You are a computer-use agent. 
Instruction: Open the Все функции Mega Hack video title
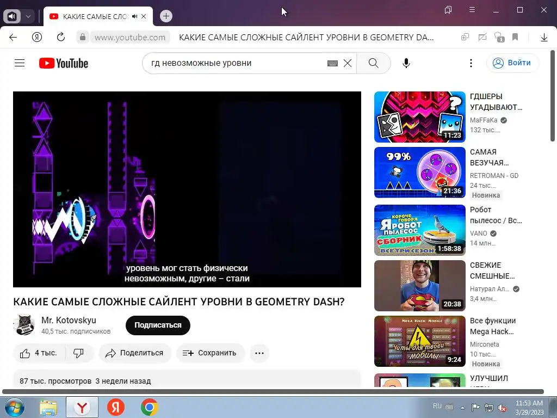click(492, 326)
